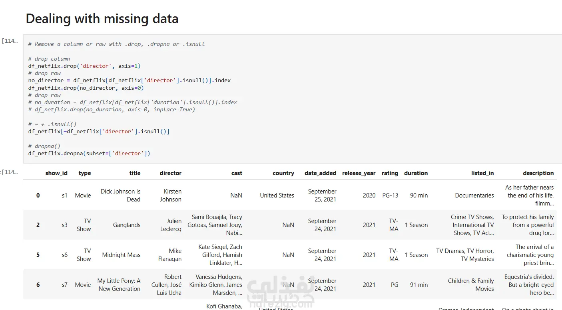
Task: Click the type column header
Action: [x=85, y=173]
